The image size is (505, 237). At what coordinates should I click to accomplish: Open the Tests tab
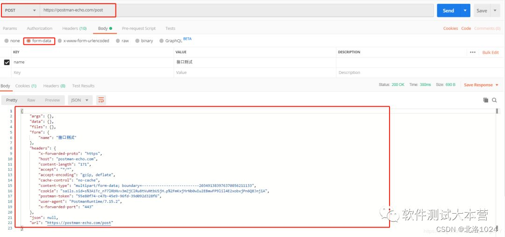pyautogui.click(x=170, y=29)
